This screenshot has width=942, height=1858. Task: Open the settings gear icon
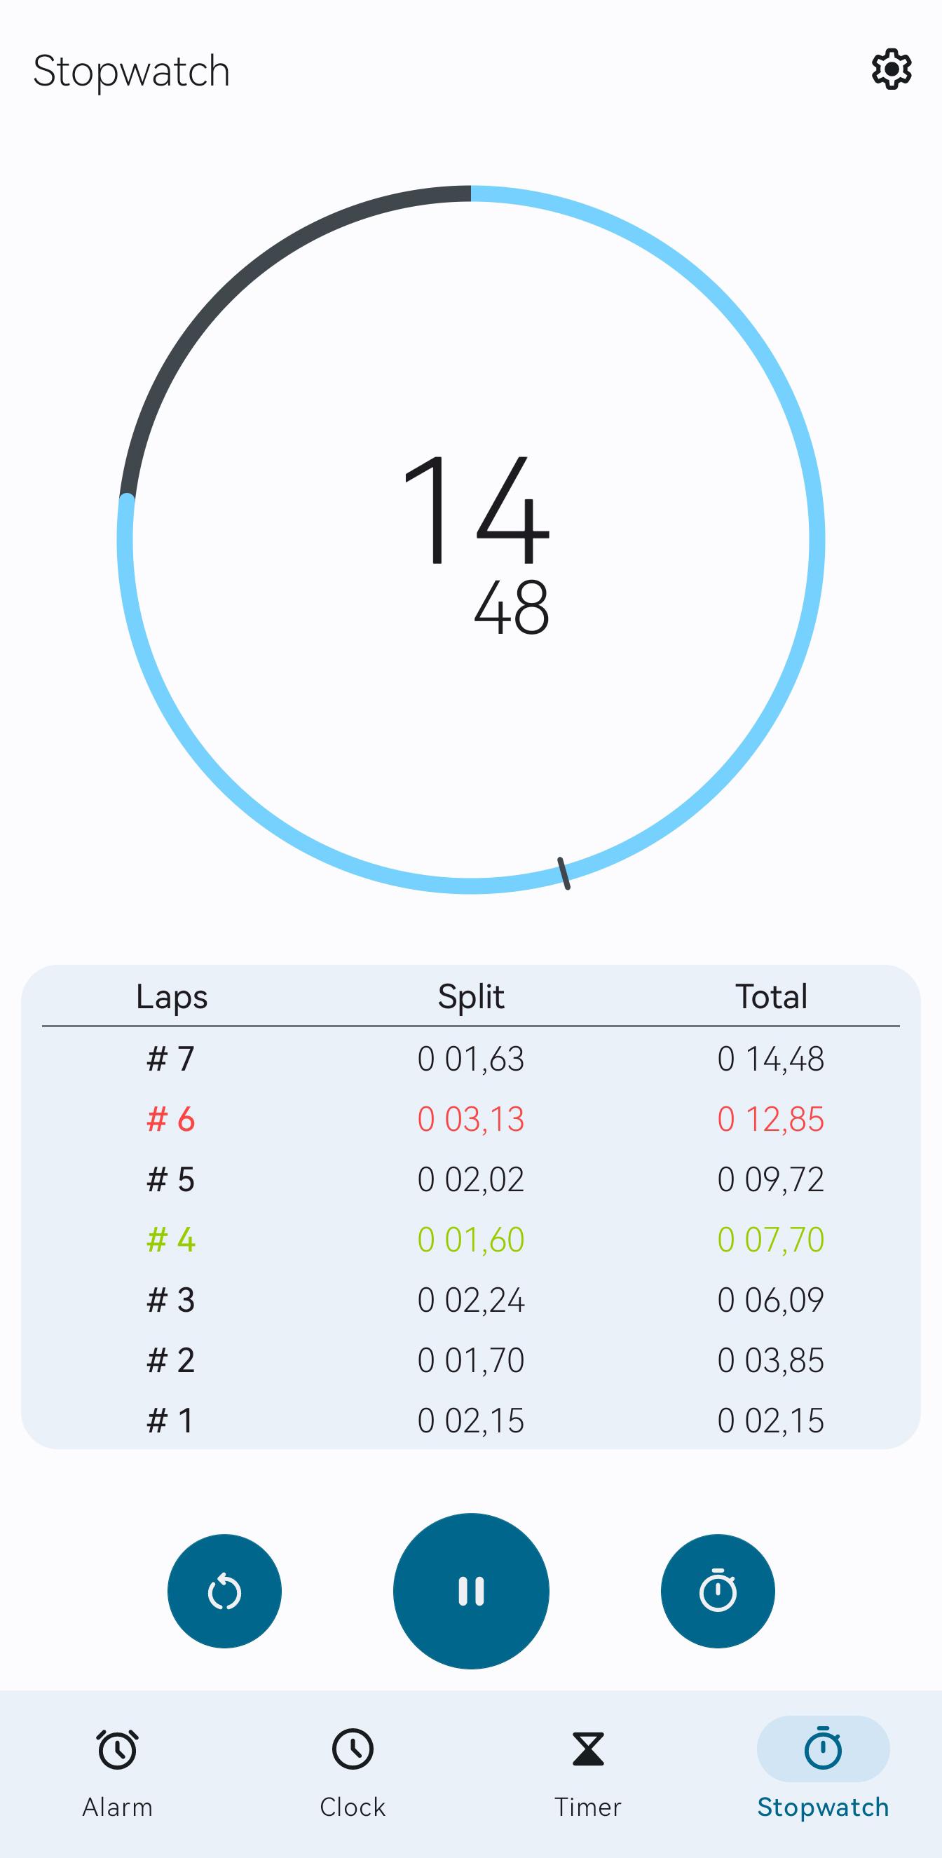tap(892, 70)
